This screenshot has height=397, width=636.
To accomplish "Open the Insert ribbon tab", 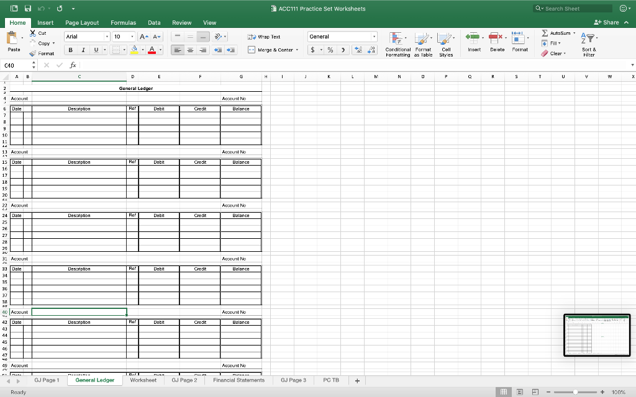I will (x=45, y=23).
